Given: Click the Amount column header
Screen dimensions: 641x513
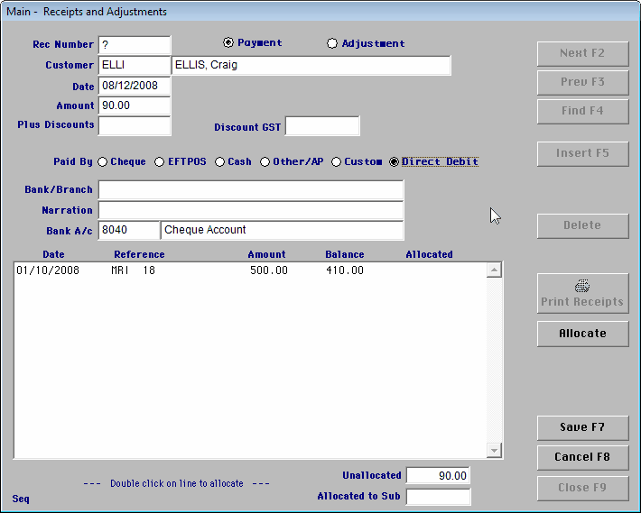Looking at the screenshot, I should [266, 254].
